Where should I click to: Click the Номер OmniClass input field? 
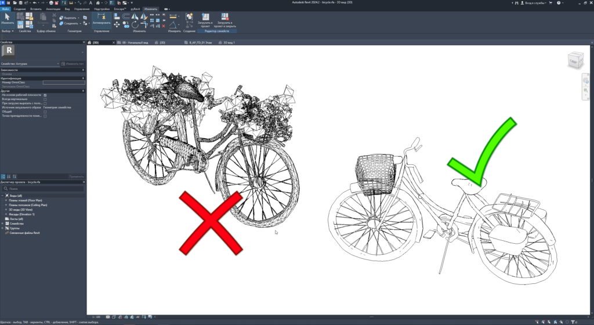point(64,82)
